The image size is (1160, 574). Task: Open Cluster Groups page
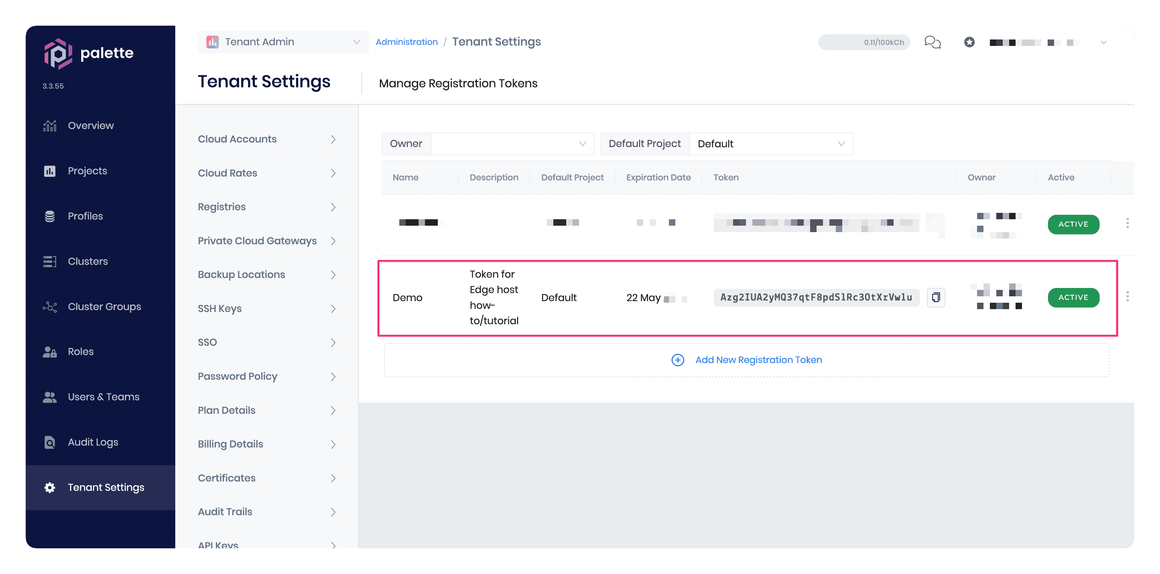point(104,307)
